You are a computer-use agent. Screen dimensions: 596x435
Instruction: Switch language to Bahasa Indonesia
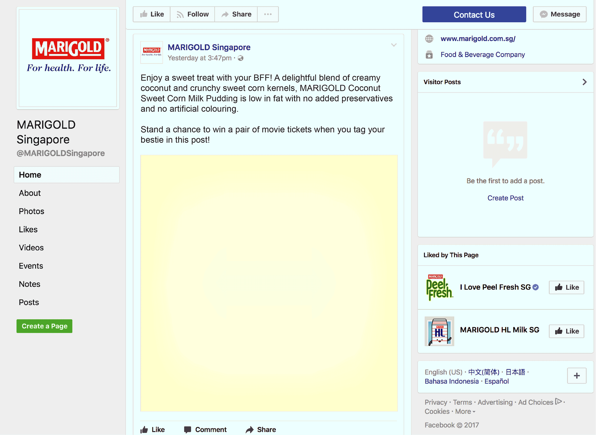(452, 381)
